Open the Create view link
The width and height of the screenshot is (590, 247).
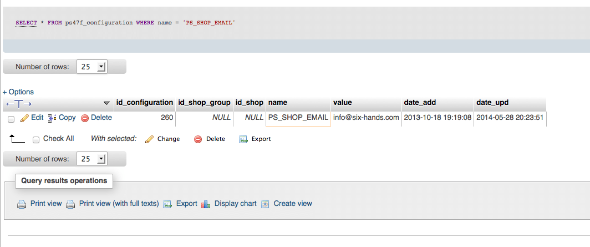click(x=293, y=203)
